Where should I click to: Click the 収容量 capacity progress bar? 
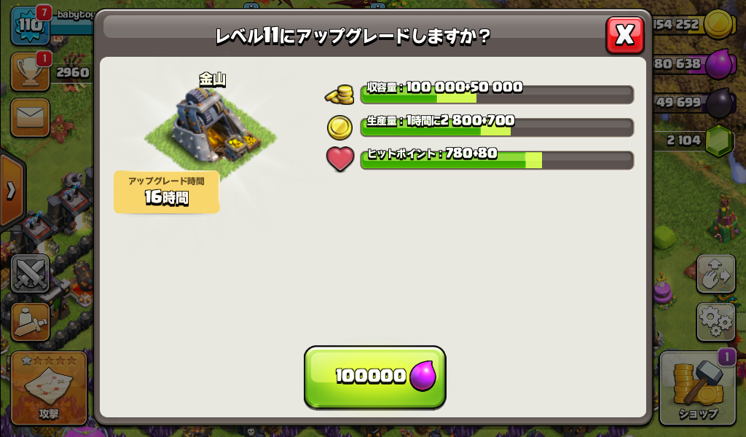[x=497, y=94]
